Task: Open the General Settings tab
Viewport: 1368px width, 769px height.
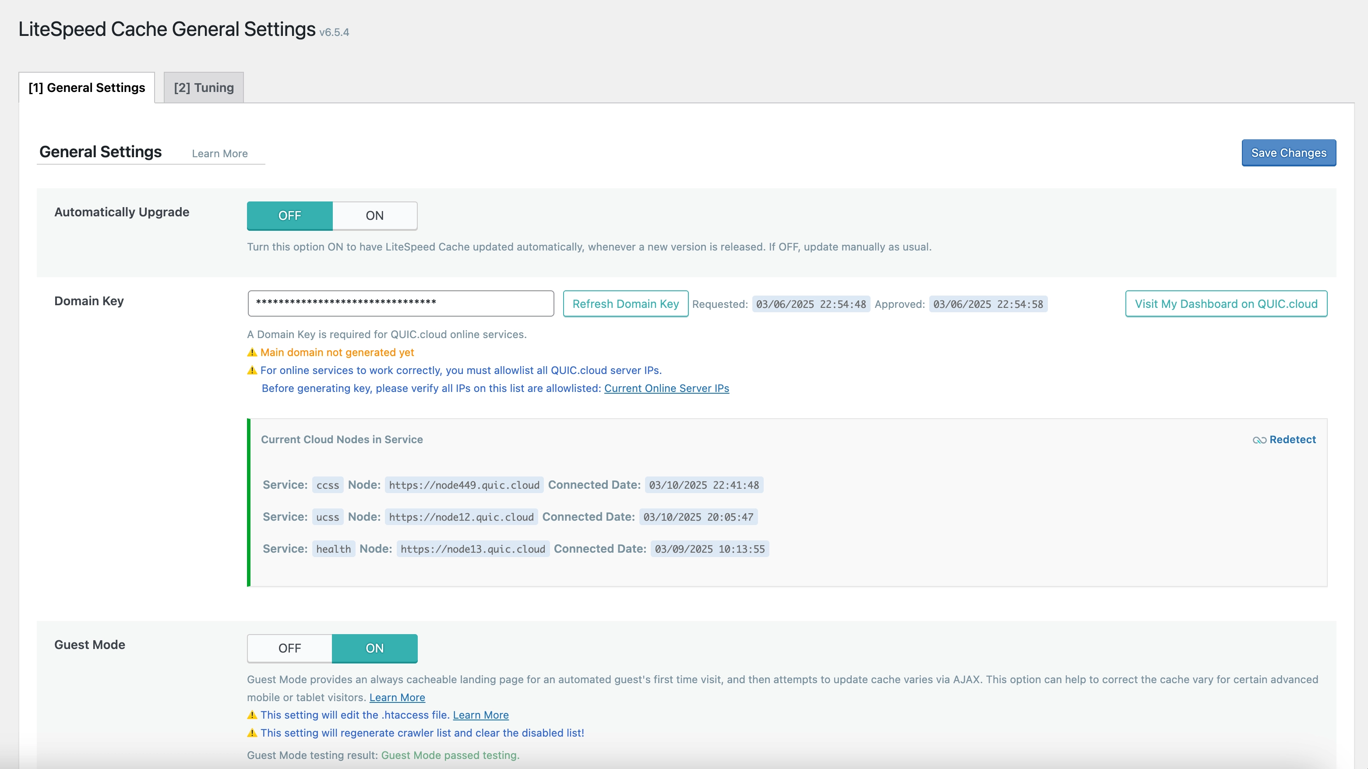Action: [87, 88]
